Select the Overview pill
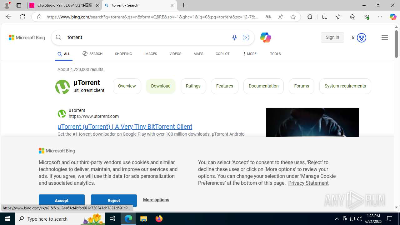This screenshot has height=225, width=400. click(x=127, y=86)
